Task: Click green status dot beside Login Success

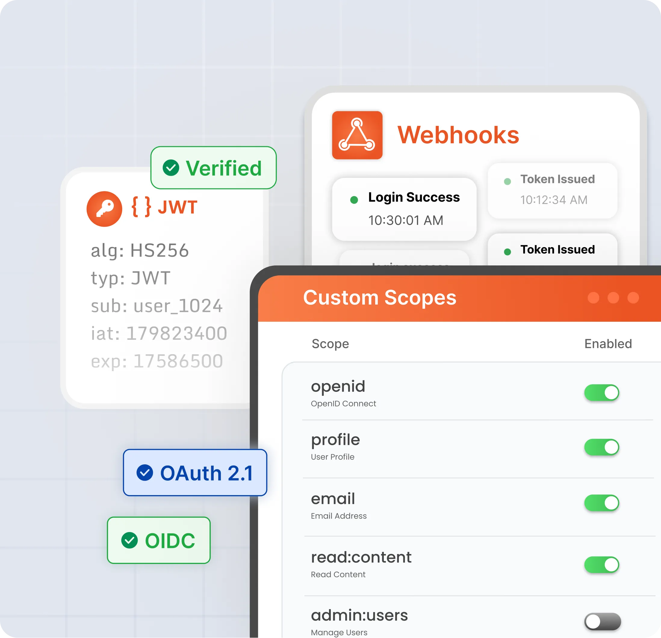Action: coord(354,200)
